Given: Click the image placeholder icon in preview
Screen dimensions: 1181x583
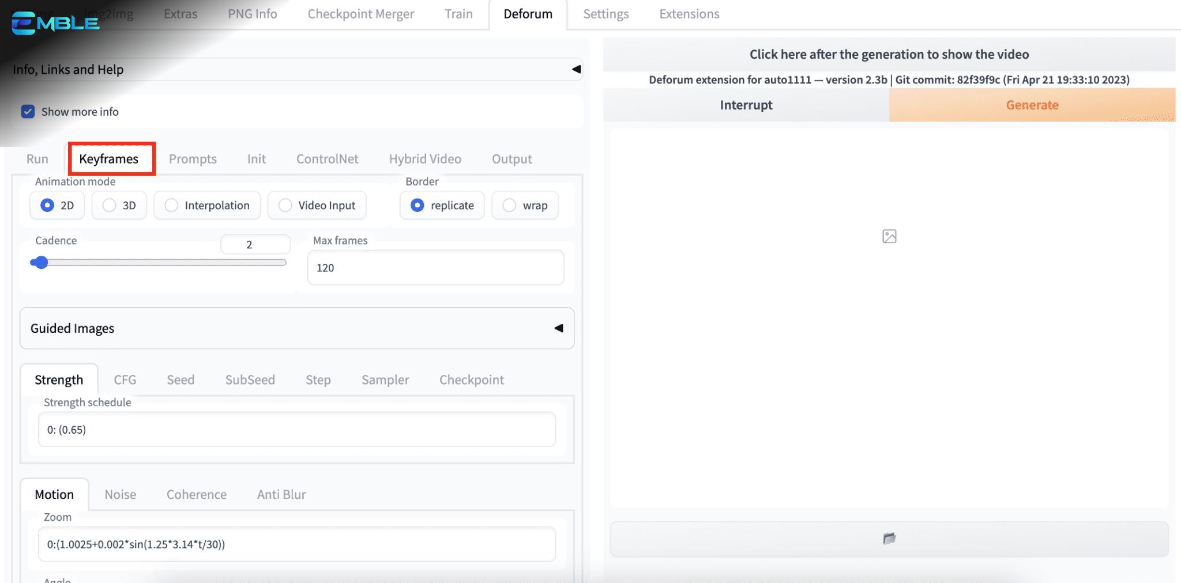Looking at the screenshot, I should (889, 236).
